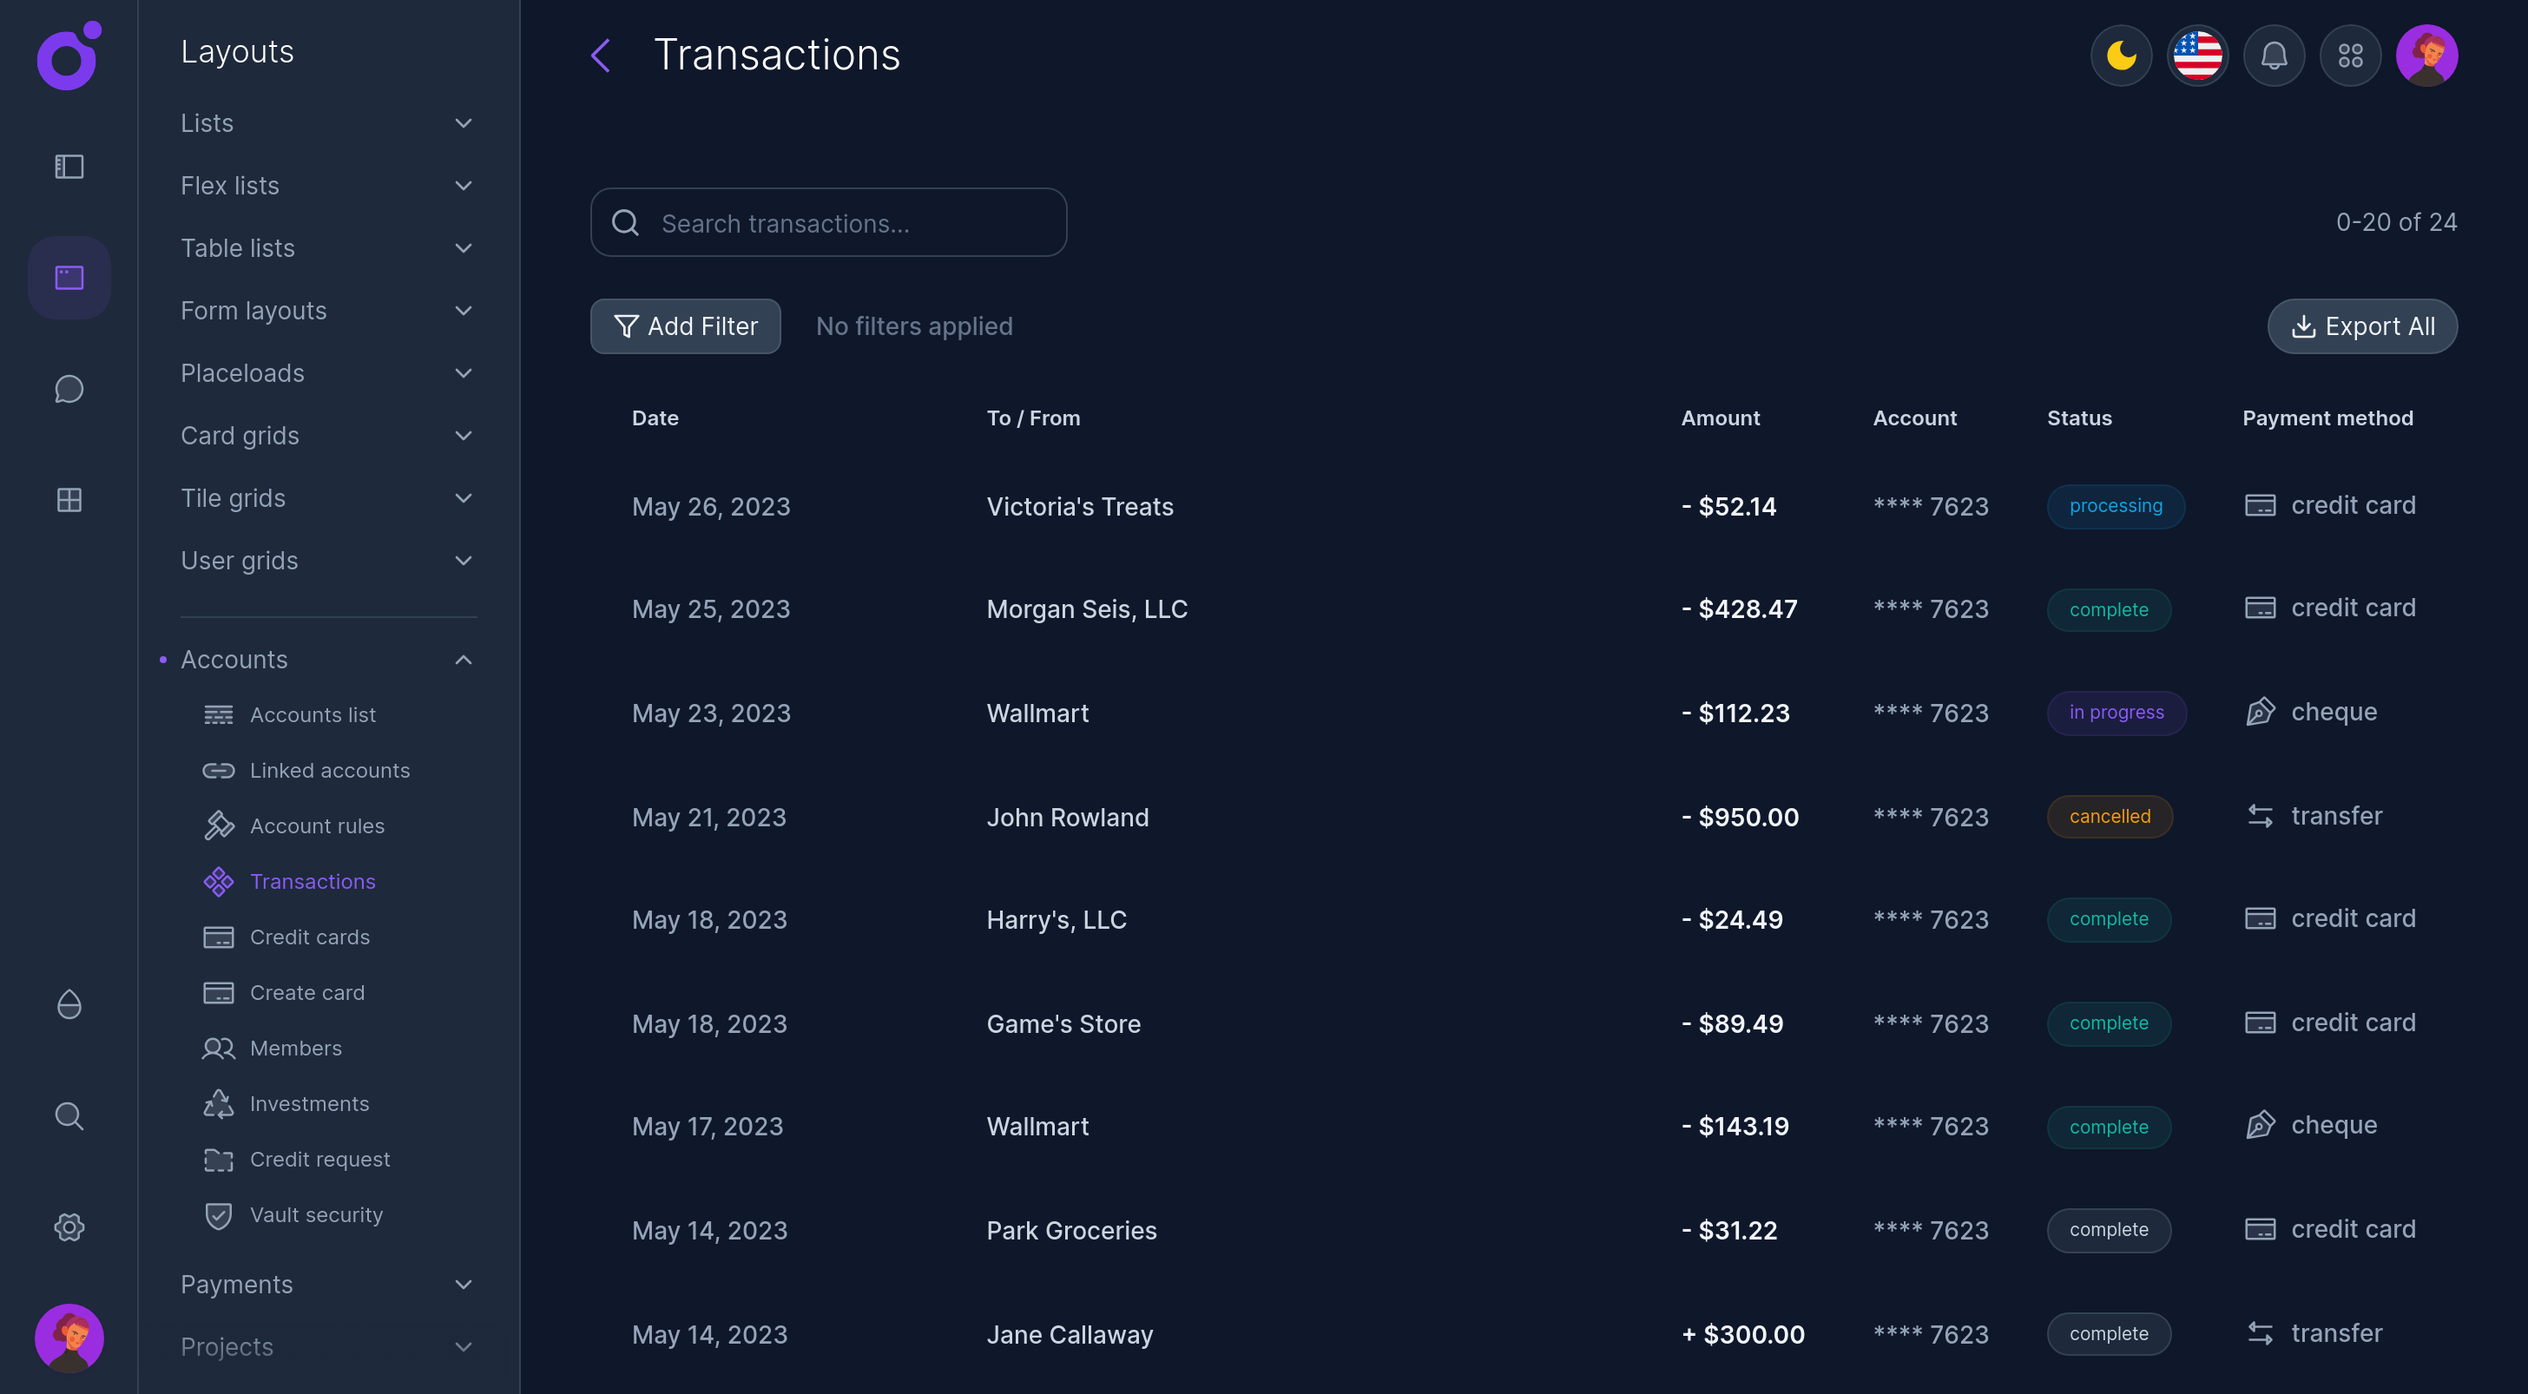Expand the Payments section

pyautogui.click(x=464, y=1284)
